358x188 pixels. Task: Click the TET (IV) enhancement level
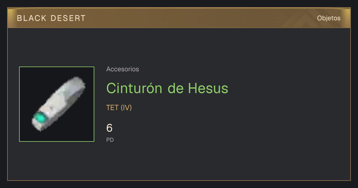click(119, 108)
